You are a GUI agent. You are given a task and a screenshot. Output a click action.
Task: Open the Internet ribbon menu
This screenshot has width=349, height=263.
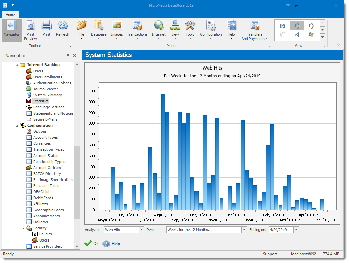click(x=159, y=30)
